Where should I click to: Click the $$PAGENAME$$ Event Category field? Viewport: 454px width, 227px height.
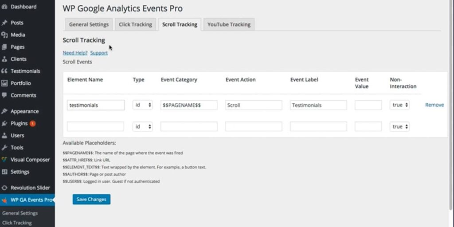tap(189, 105)
